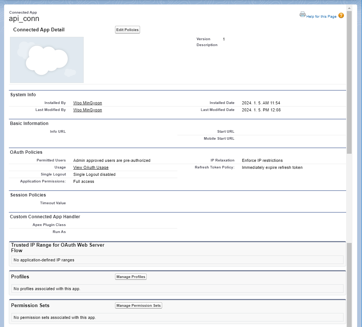Open the Help for this Page link
The width and height of the screenshot is (362, 327).
pyautogui.click(x=322, y=16)
